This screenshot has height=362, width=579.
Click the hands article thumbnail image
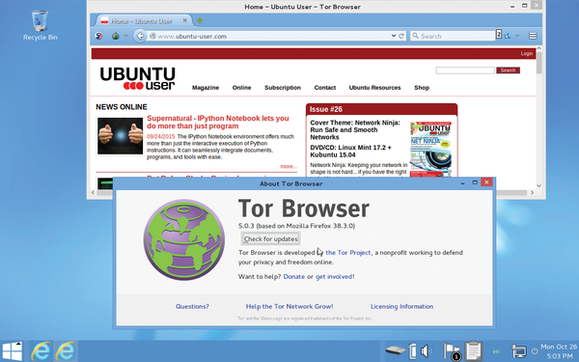(120, 136)
